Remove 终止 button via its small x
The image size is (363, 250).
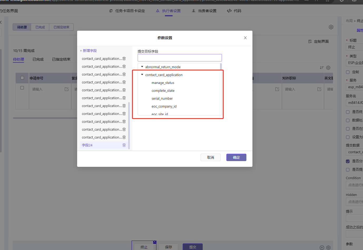(155, 242)
